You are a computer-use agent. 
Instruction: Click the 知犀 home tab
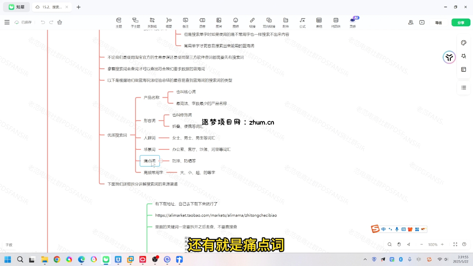tap(16, 7)
